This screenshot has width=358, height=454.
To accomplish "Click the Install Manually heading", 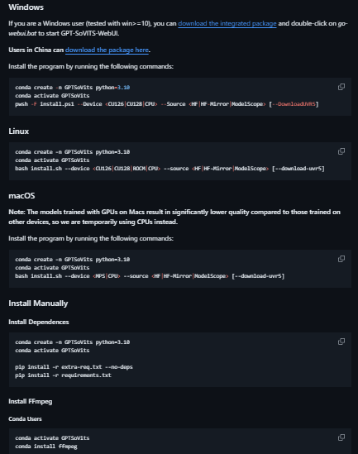I will coord(38,303).
